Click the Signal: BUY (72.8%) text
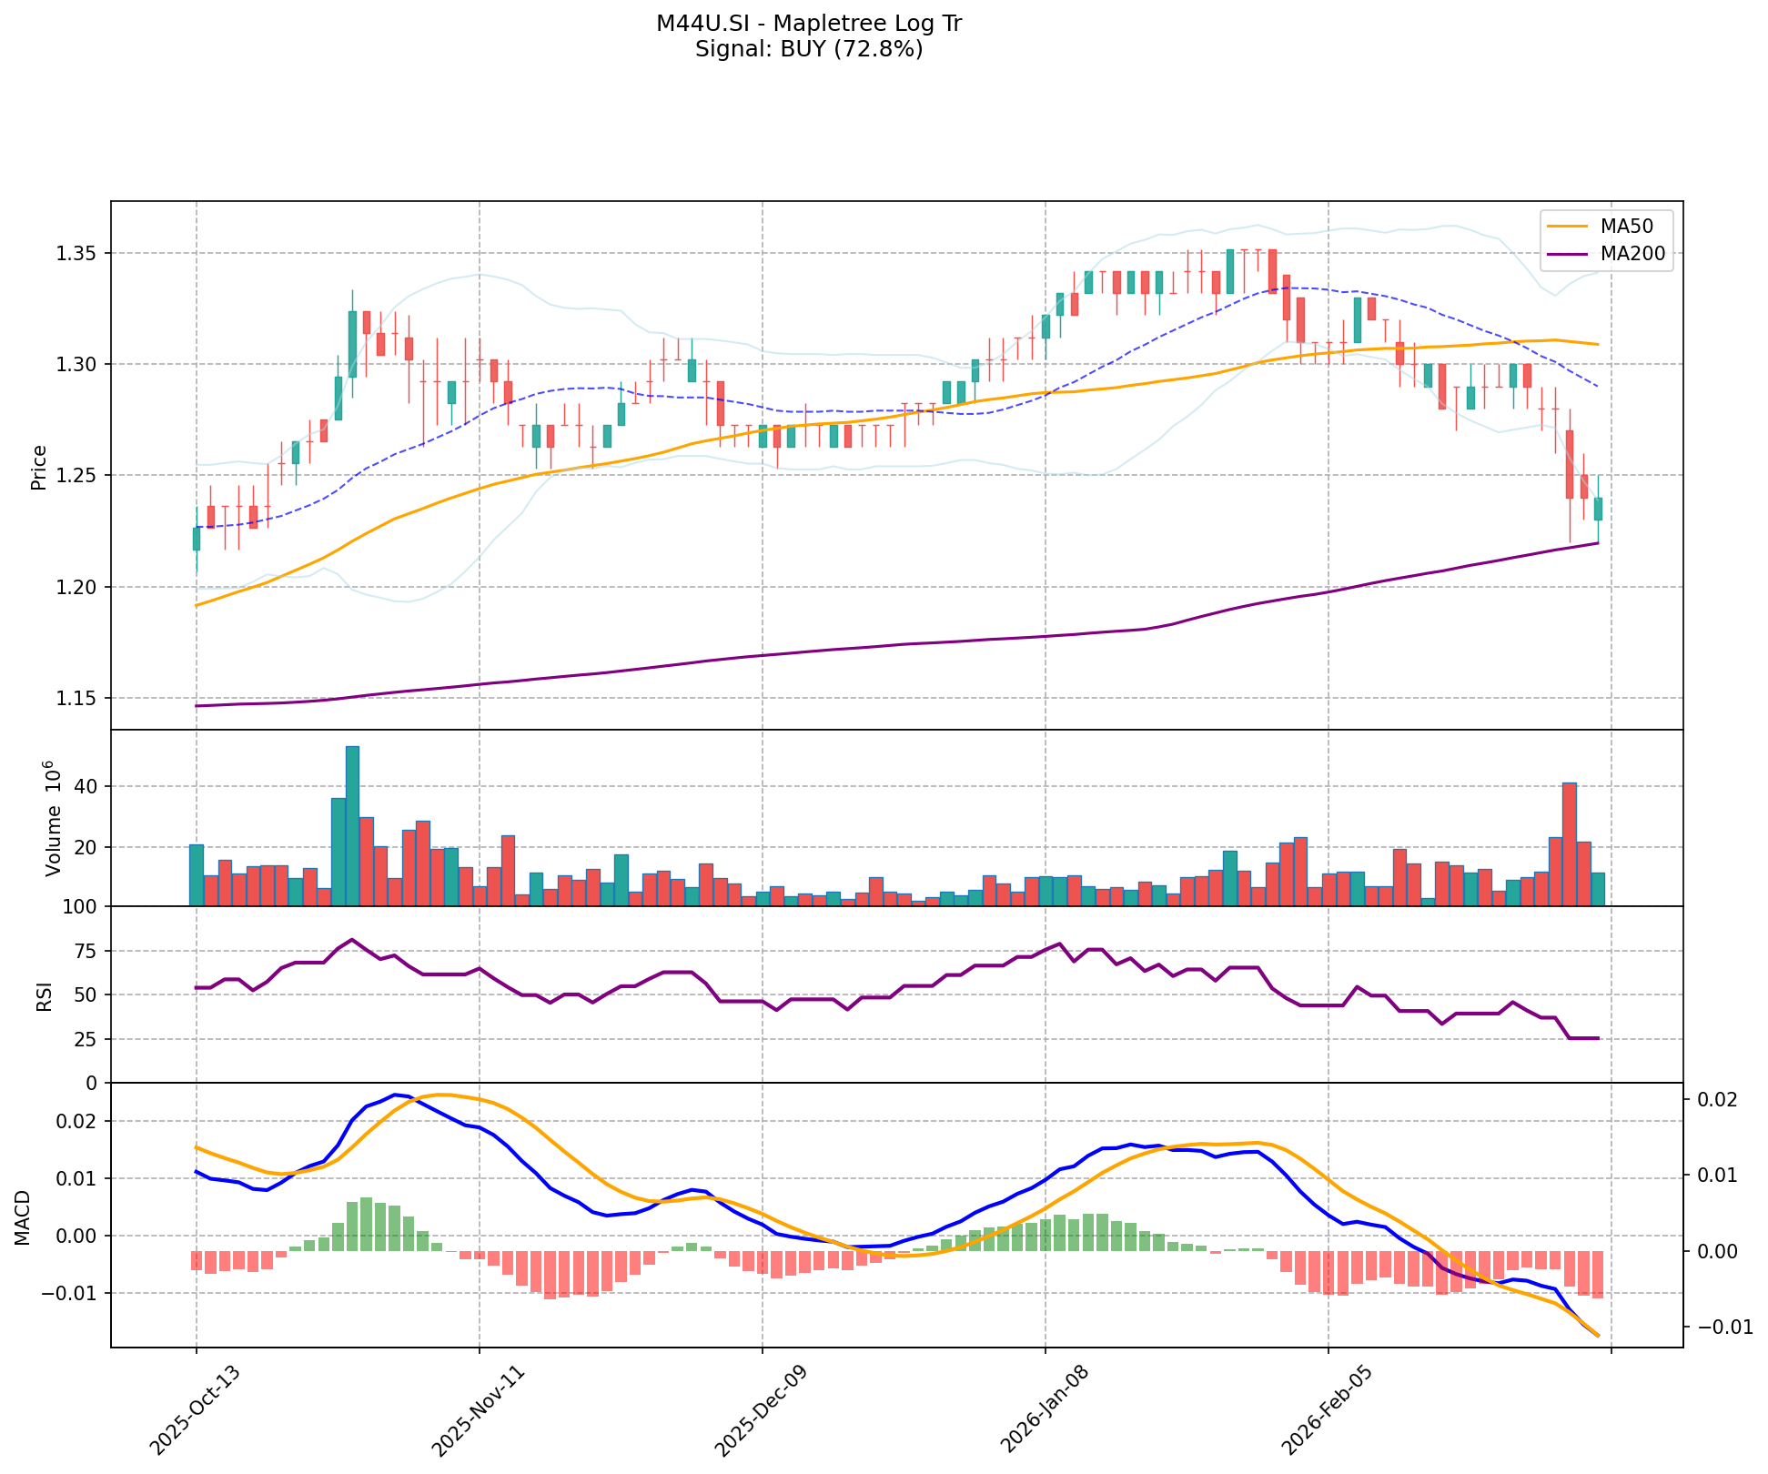The image size is (1768, 1474). (808, 49)
